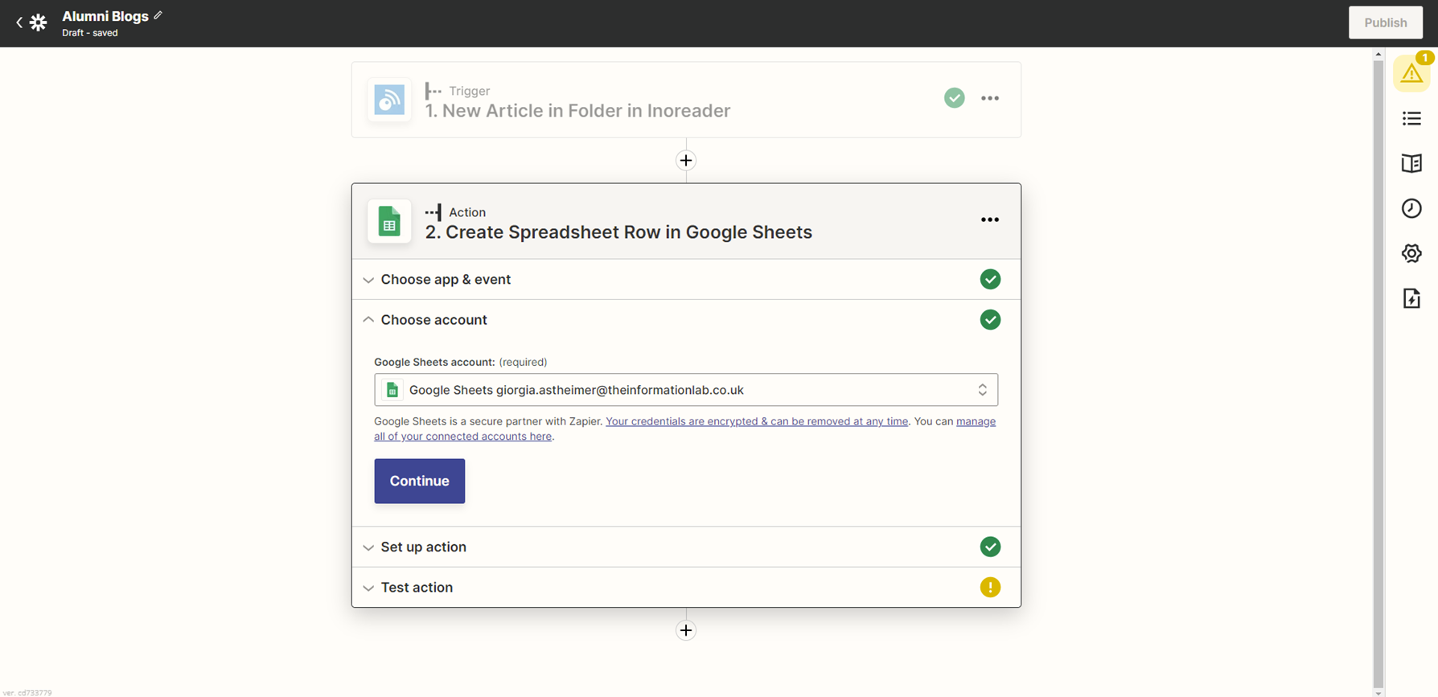This screenshot has height=697, width=1438.
Task: Add a step after the action
Action: tap(686, 630)
